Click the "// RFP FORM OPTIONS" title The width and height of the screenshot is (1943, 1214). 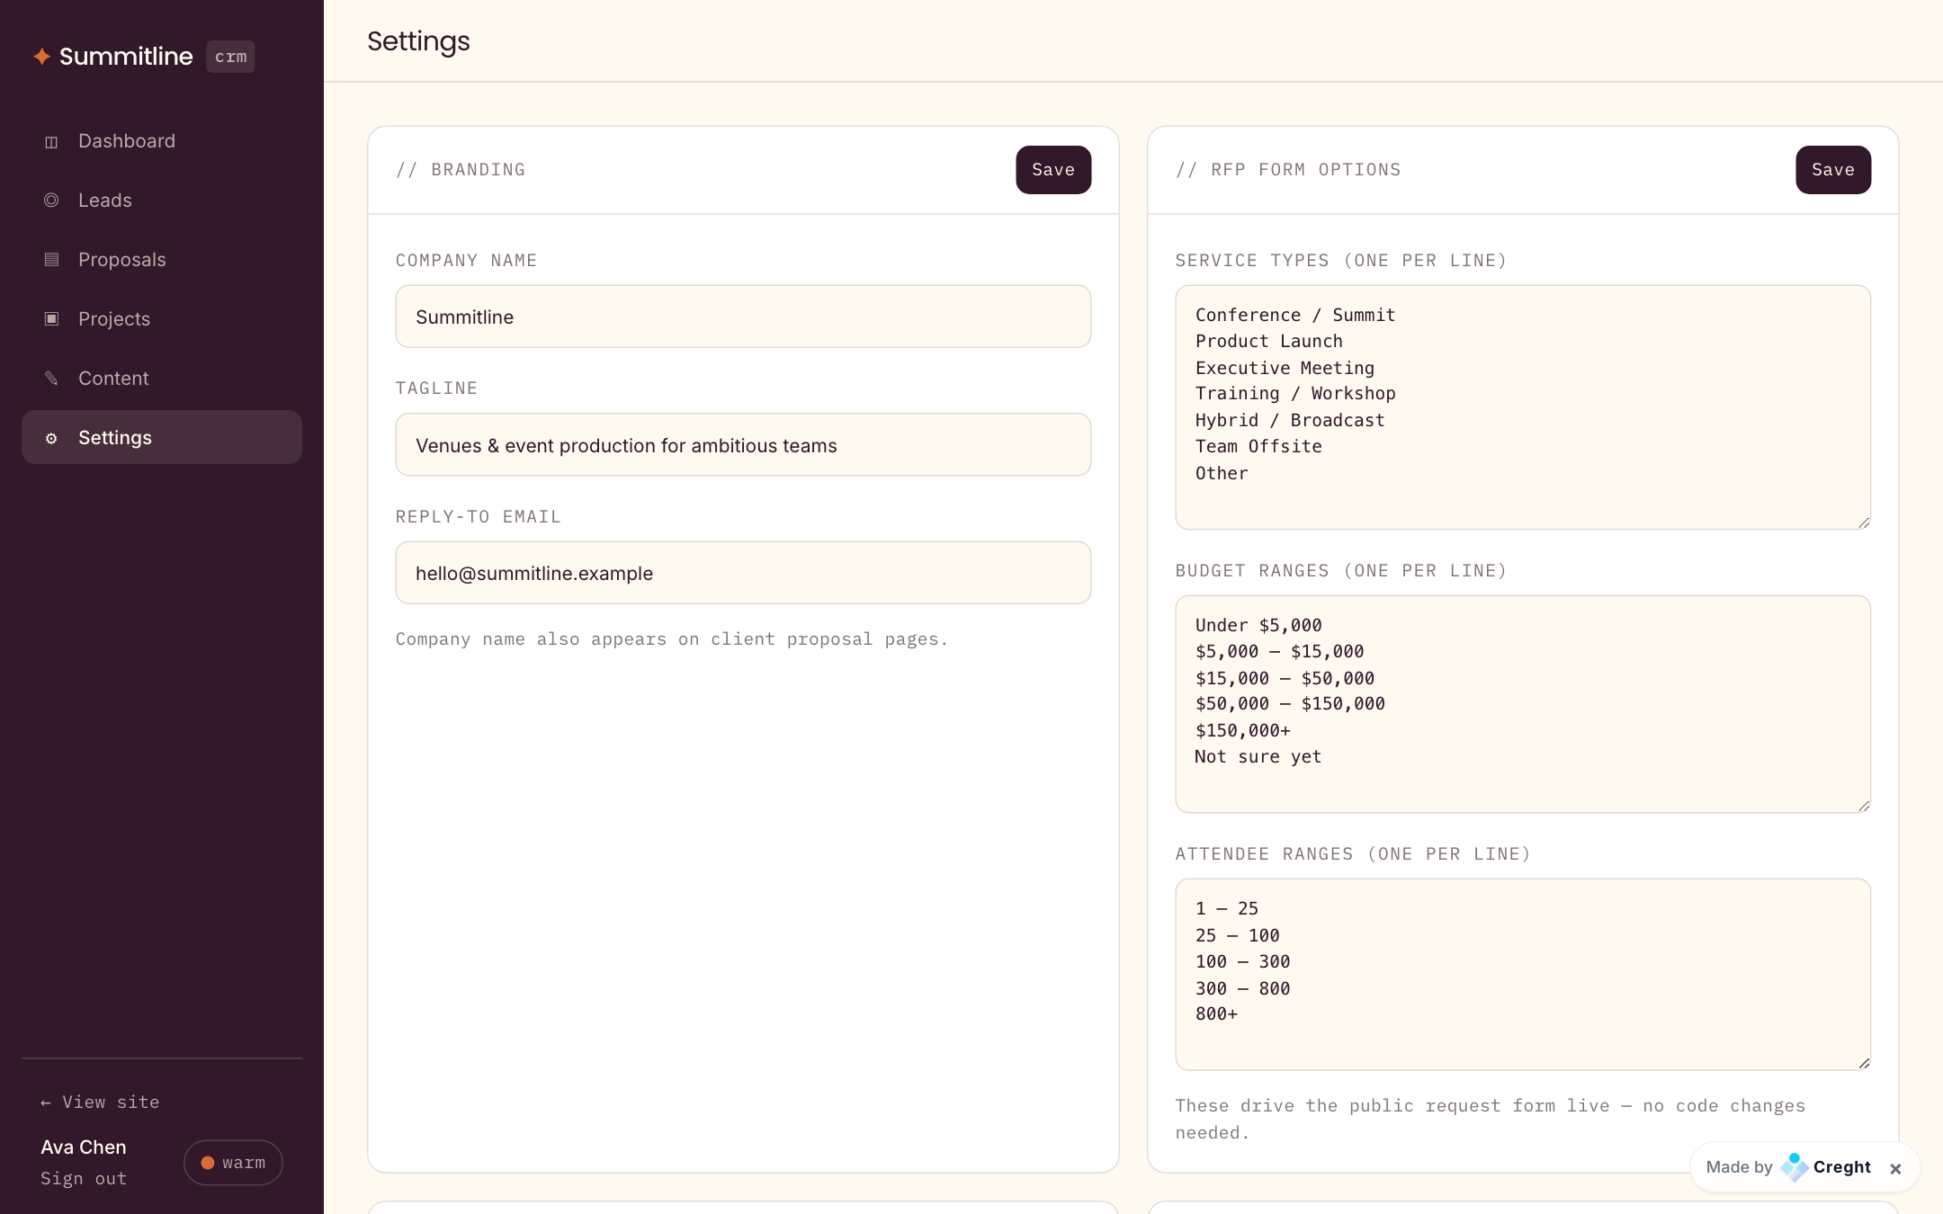pyautogui.click(x=1288, y=170)
